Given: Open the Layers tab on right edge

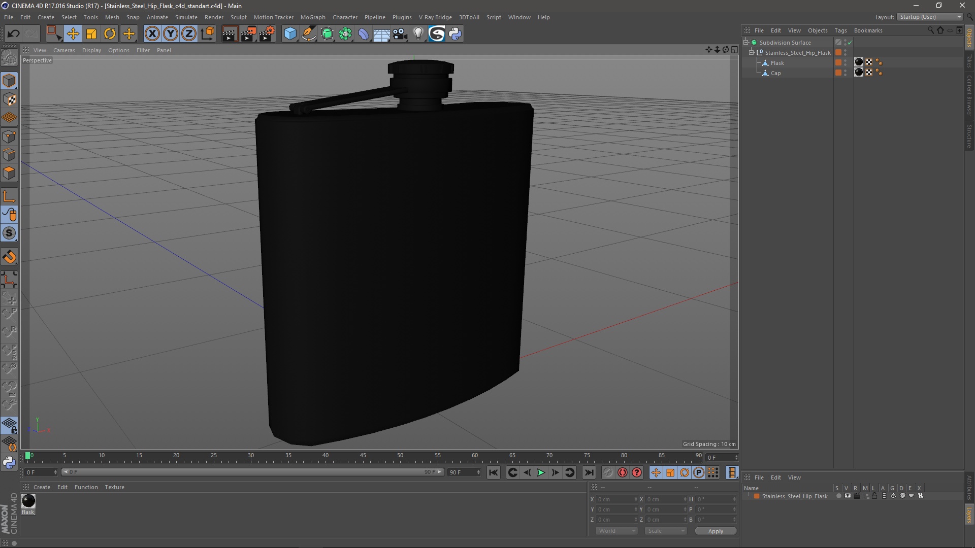Looking at the screenshot, I should [x=969, y=516].
